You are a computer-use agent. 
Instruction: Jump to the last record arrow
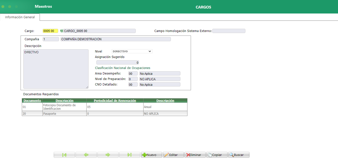point(129,155)
